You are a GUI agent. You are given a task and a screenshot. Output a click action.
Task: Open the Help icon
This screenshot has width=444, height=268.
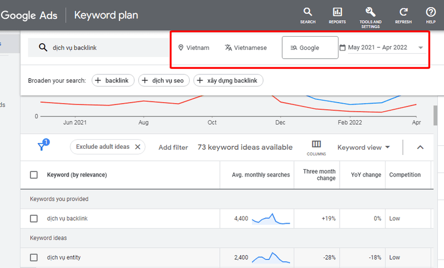click(x=431, y=16)
